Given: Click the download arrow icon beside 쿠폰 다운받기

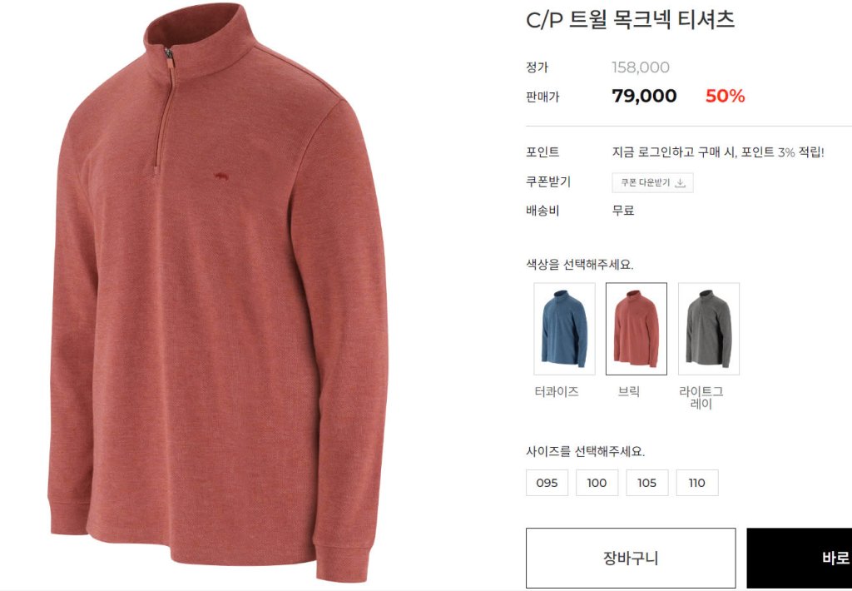Looking at the screenshot, I should point(680,183).
